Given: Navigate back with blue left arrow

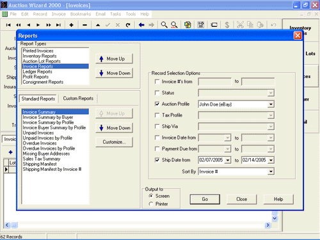Looking at the screenshot, I should 141,25.
